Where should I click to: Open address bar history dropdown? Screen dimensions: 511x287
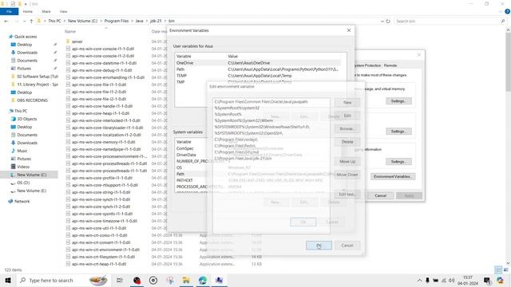(382, 22)
